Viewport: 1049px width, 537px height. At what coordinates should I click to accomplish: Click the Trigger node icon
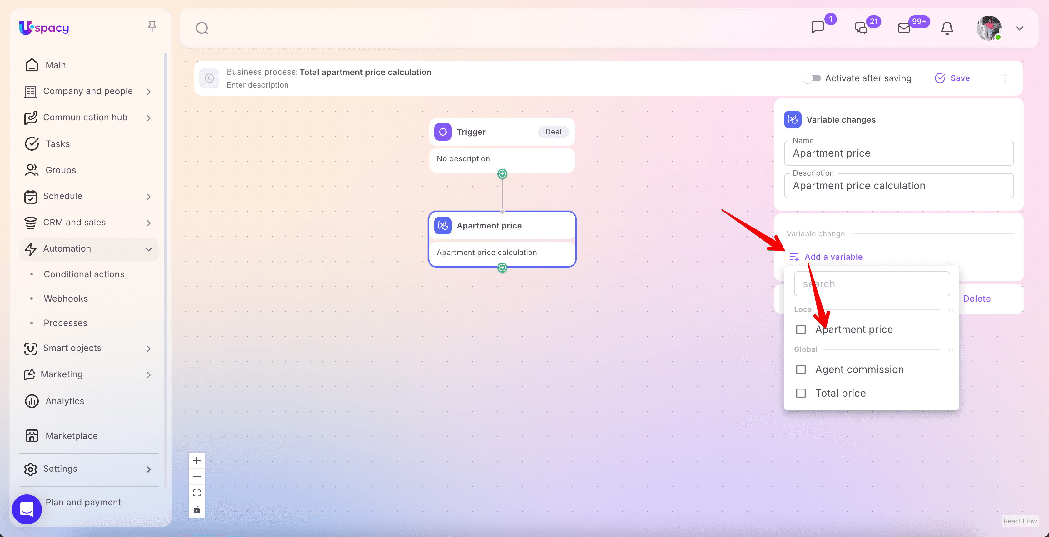tap(443, 132)
